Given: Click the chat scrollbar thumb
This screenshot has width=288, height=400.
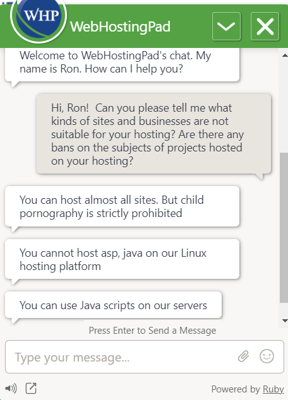Looking at the screenshot, I should coord(284,228).
